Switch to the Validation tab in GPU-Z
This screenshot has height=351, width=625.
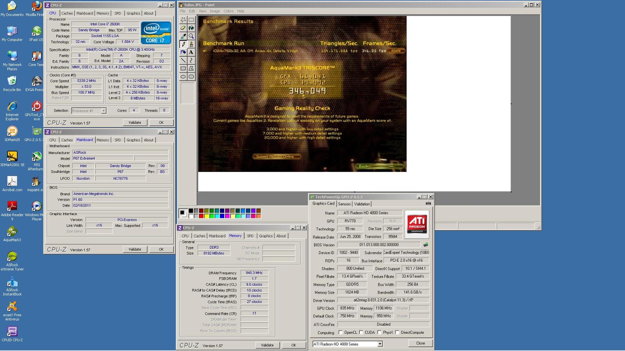point(362,204)
